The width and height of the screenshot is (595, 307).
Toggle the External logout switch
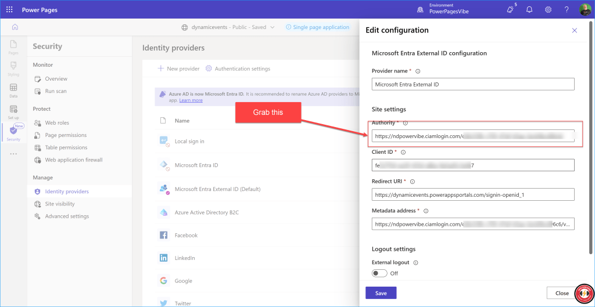pos(379,273)
